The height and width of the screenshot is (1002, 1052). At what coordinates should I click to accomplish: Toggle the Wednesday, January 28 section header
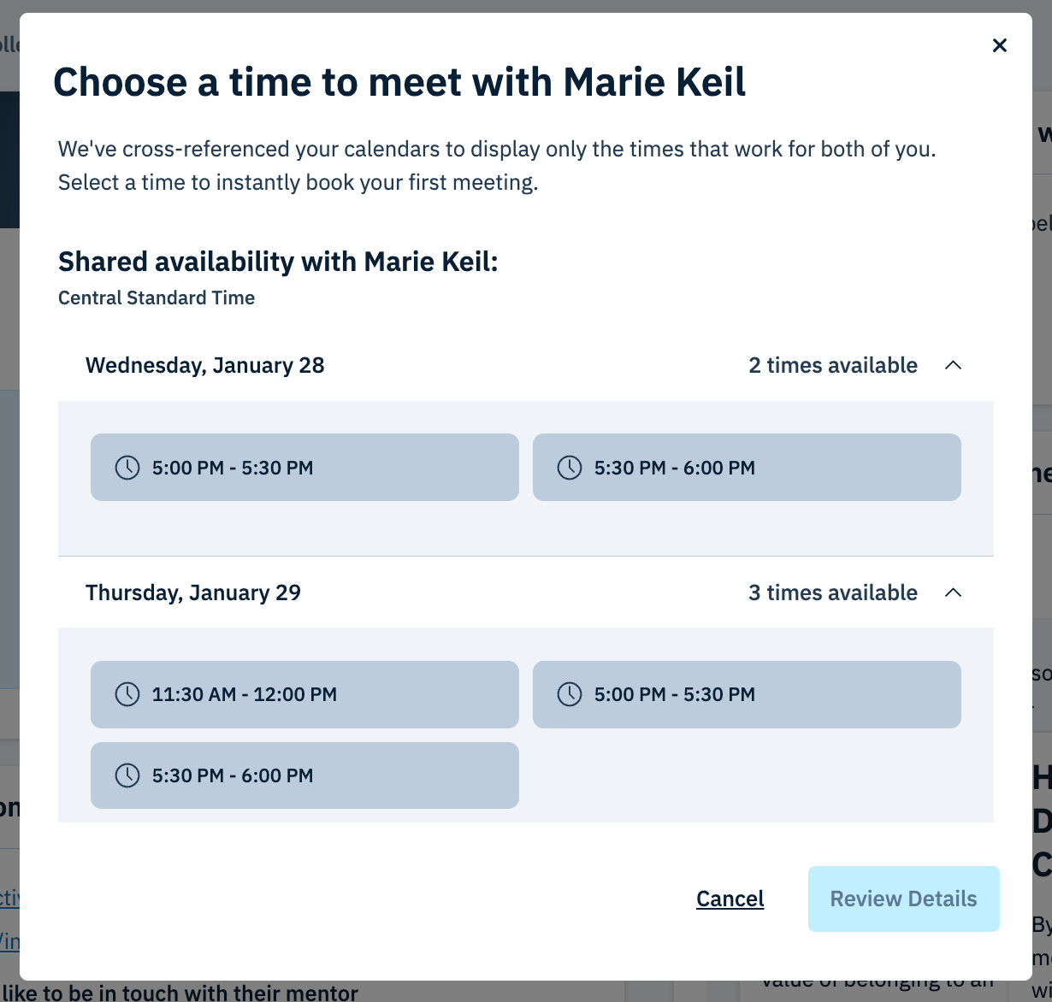coord(205,366)
